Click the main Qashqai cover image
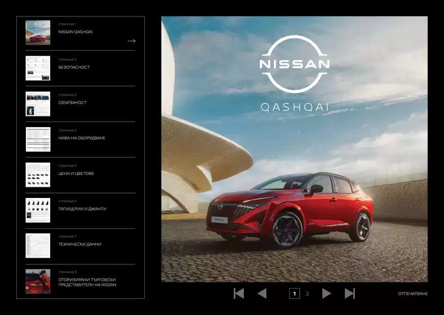 point(295,149)
